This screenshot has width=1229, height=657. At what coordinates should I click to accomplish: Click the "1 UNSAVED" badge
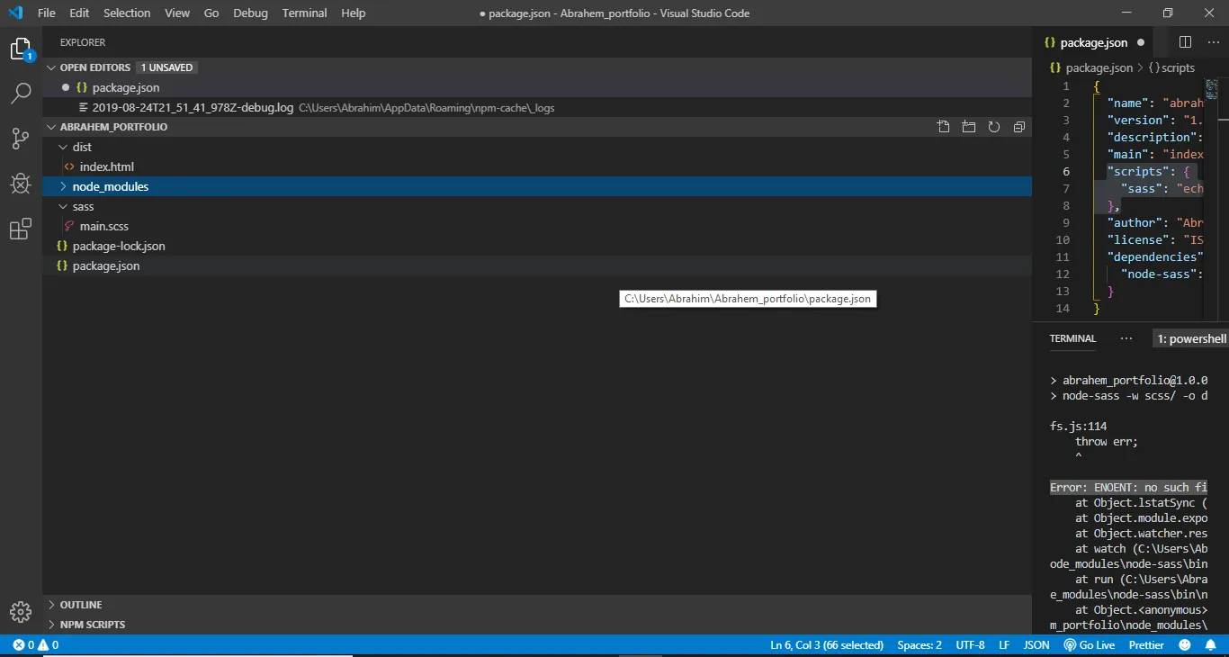pyautogui.click(x=166, y=67)
